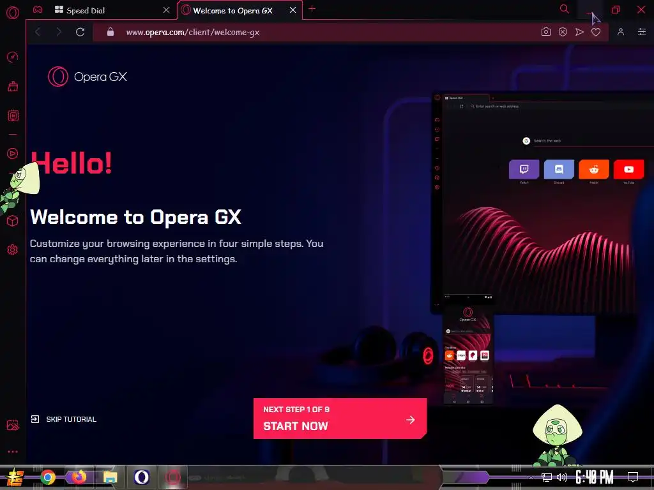
Task: Open the profile account icon
Action: tap(621, 32)
